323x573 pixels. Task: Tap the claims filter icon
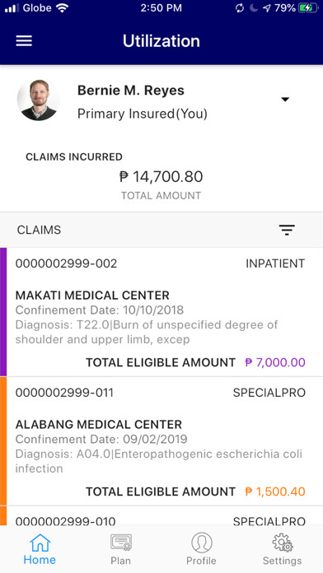click(287, 230)
